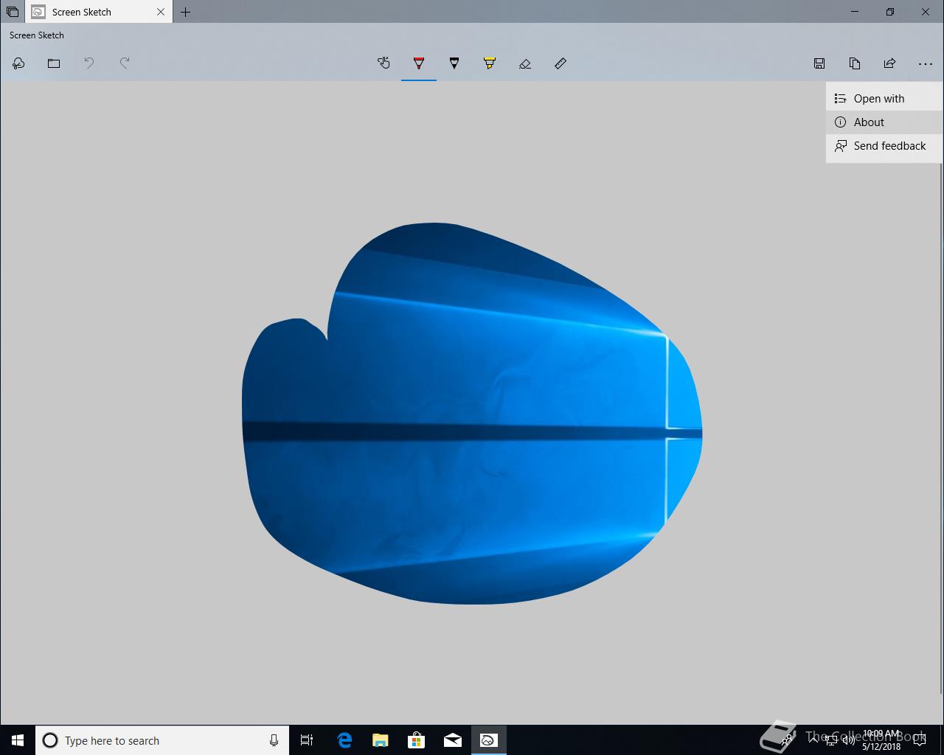Choose Open with from the menu
Screen dimensions: 944x755
pos(884,99)
